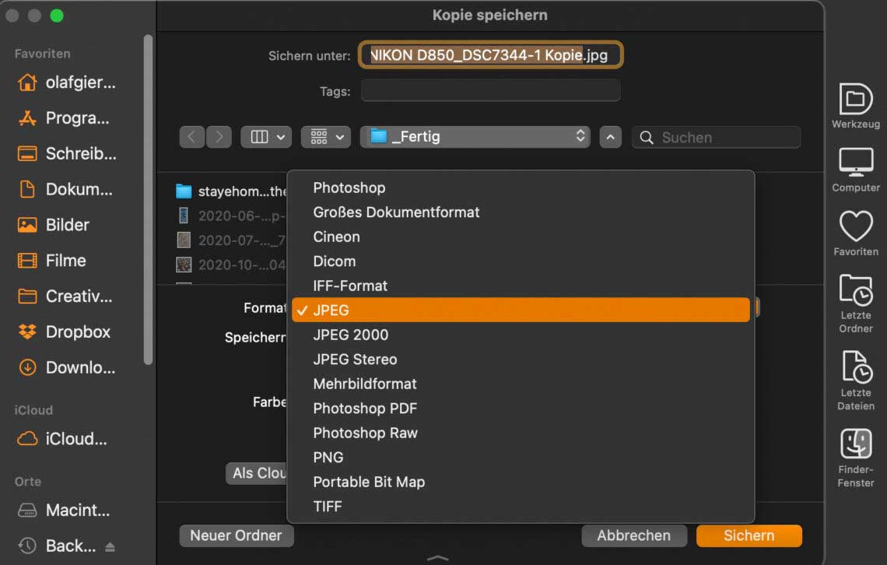Open Dokumente in sidebar
Screen dimensions: 887x565
click(x=65, y=189)
